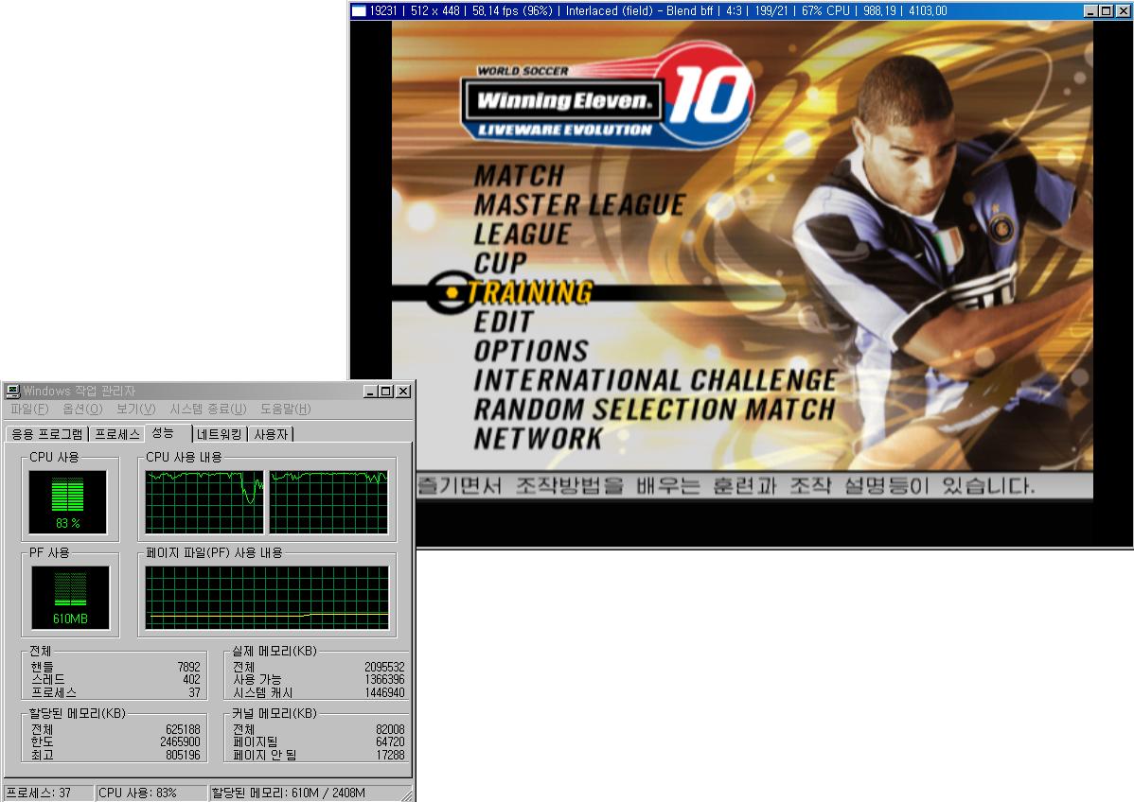
Task: Click the emulator window title bar icon
Action: tap(359, 10)
